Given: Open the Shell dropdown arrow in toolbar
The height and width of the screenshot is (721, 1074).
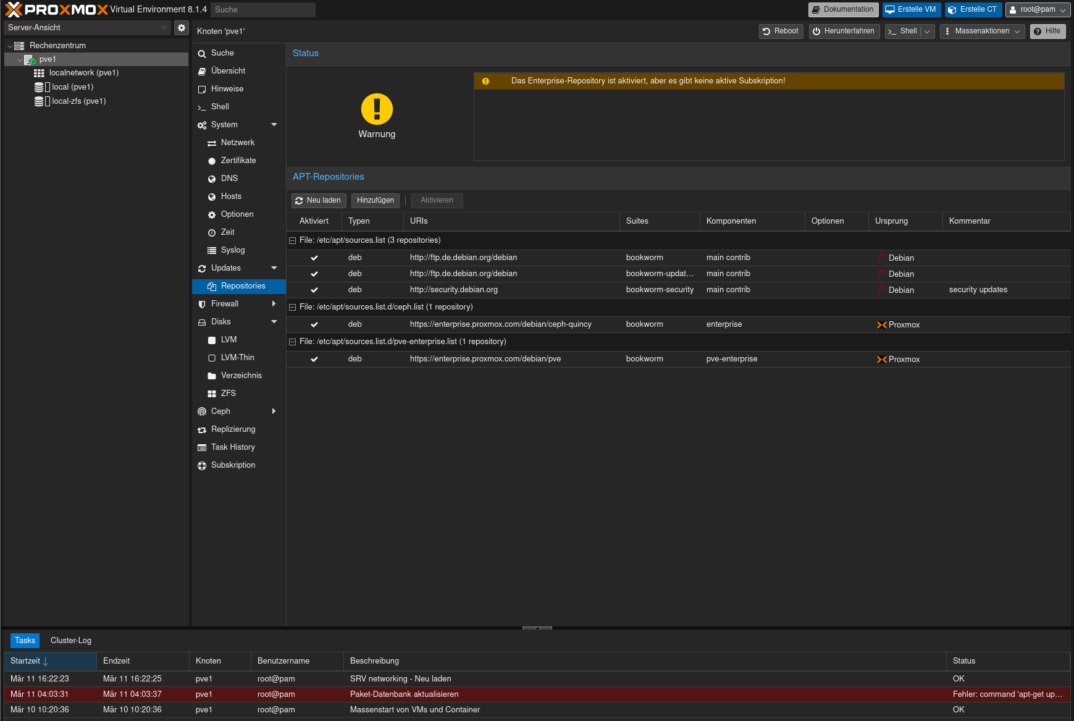Looking at the screenshot, I should (927, 32).
